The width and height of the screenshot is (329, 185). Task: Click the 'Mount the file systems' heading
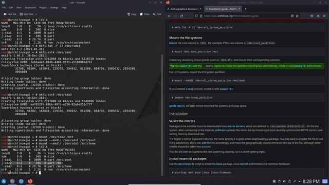tap(186, 38)
